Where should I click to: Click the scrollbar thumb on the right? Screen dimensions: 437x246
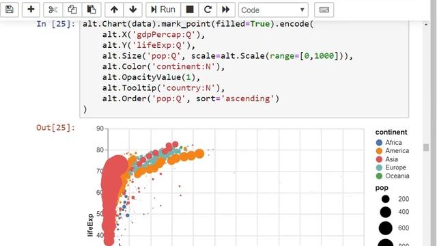pyautogui.click(x=426, y=148)
